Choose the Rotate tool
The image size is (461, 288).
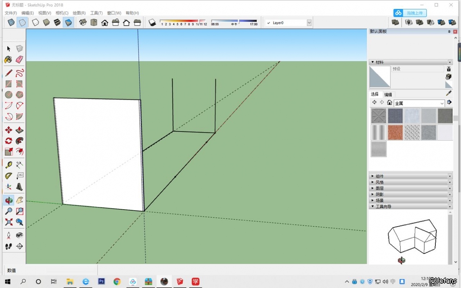(x=9, y=141)
